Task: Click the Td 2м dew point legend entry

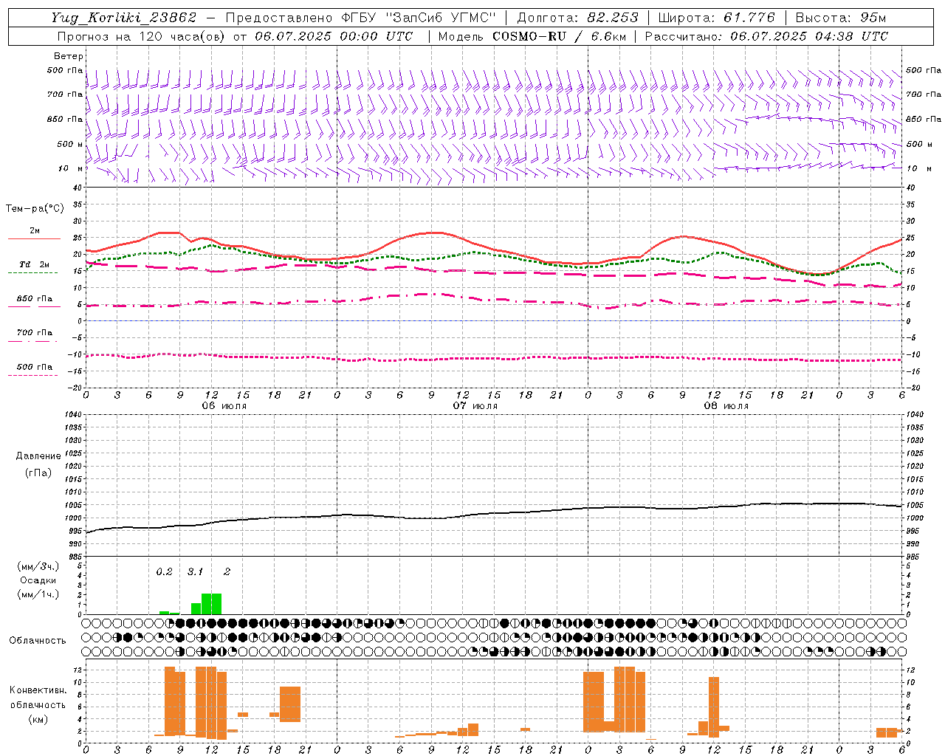Action: 34,264
